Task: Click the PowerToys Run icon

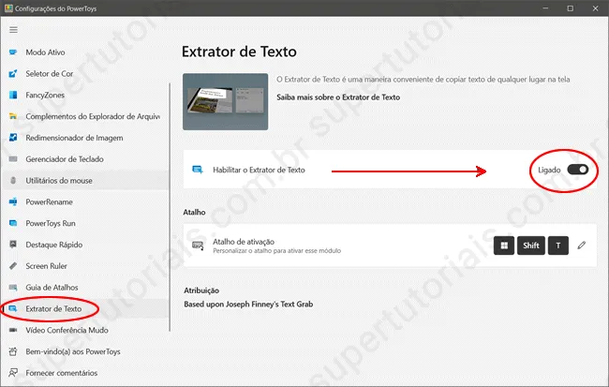Action: tap(13, 223)
